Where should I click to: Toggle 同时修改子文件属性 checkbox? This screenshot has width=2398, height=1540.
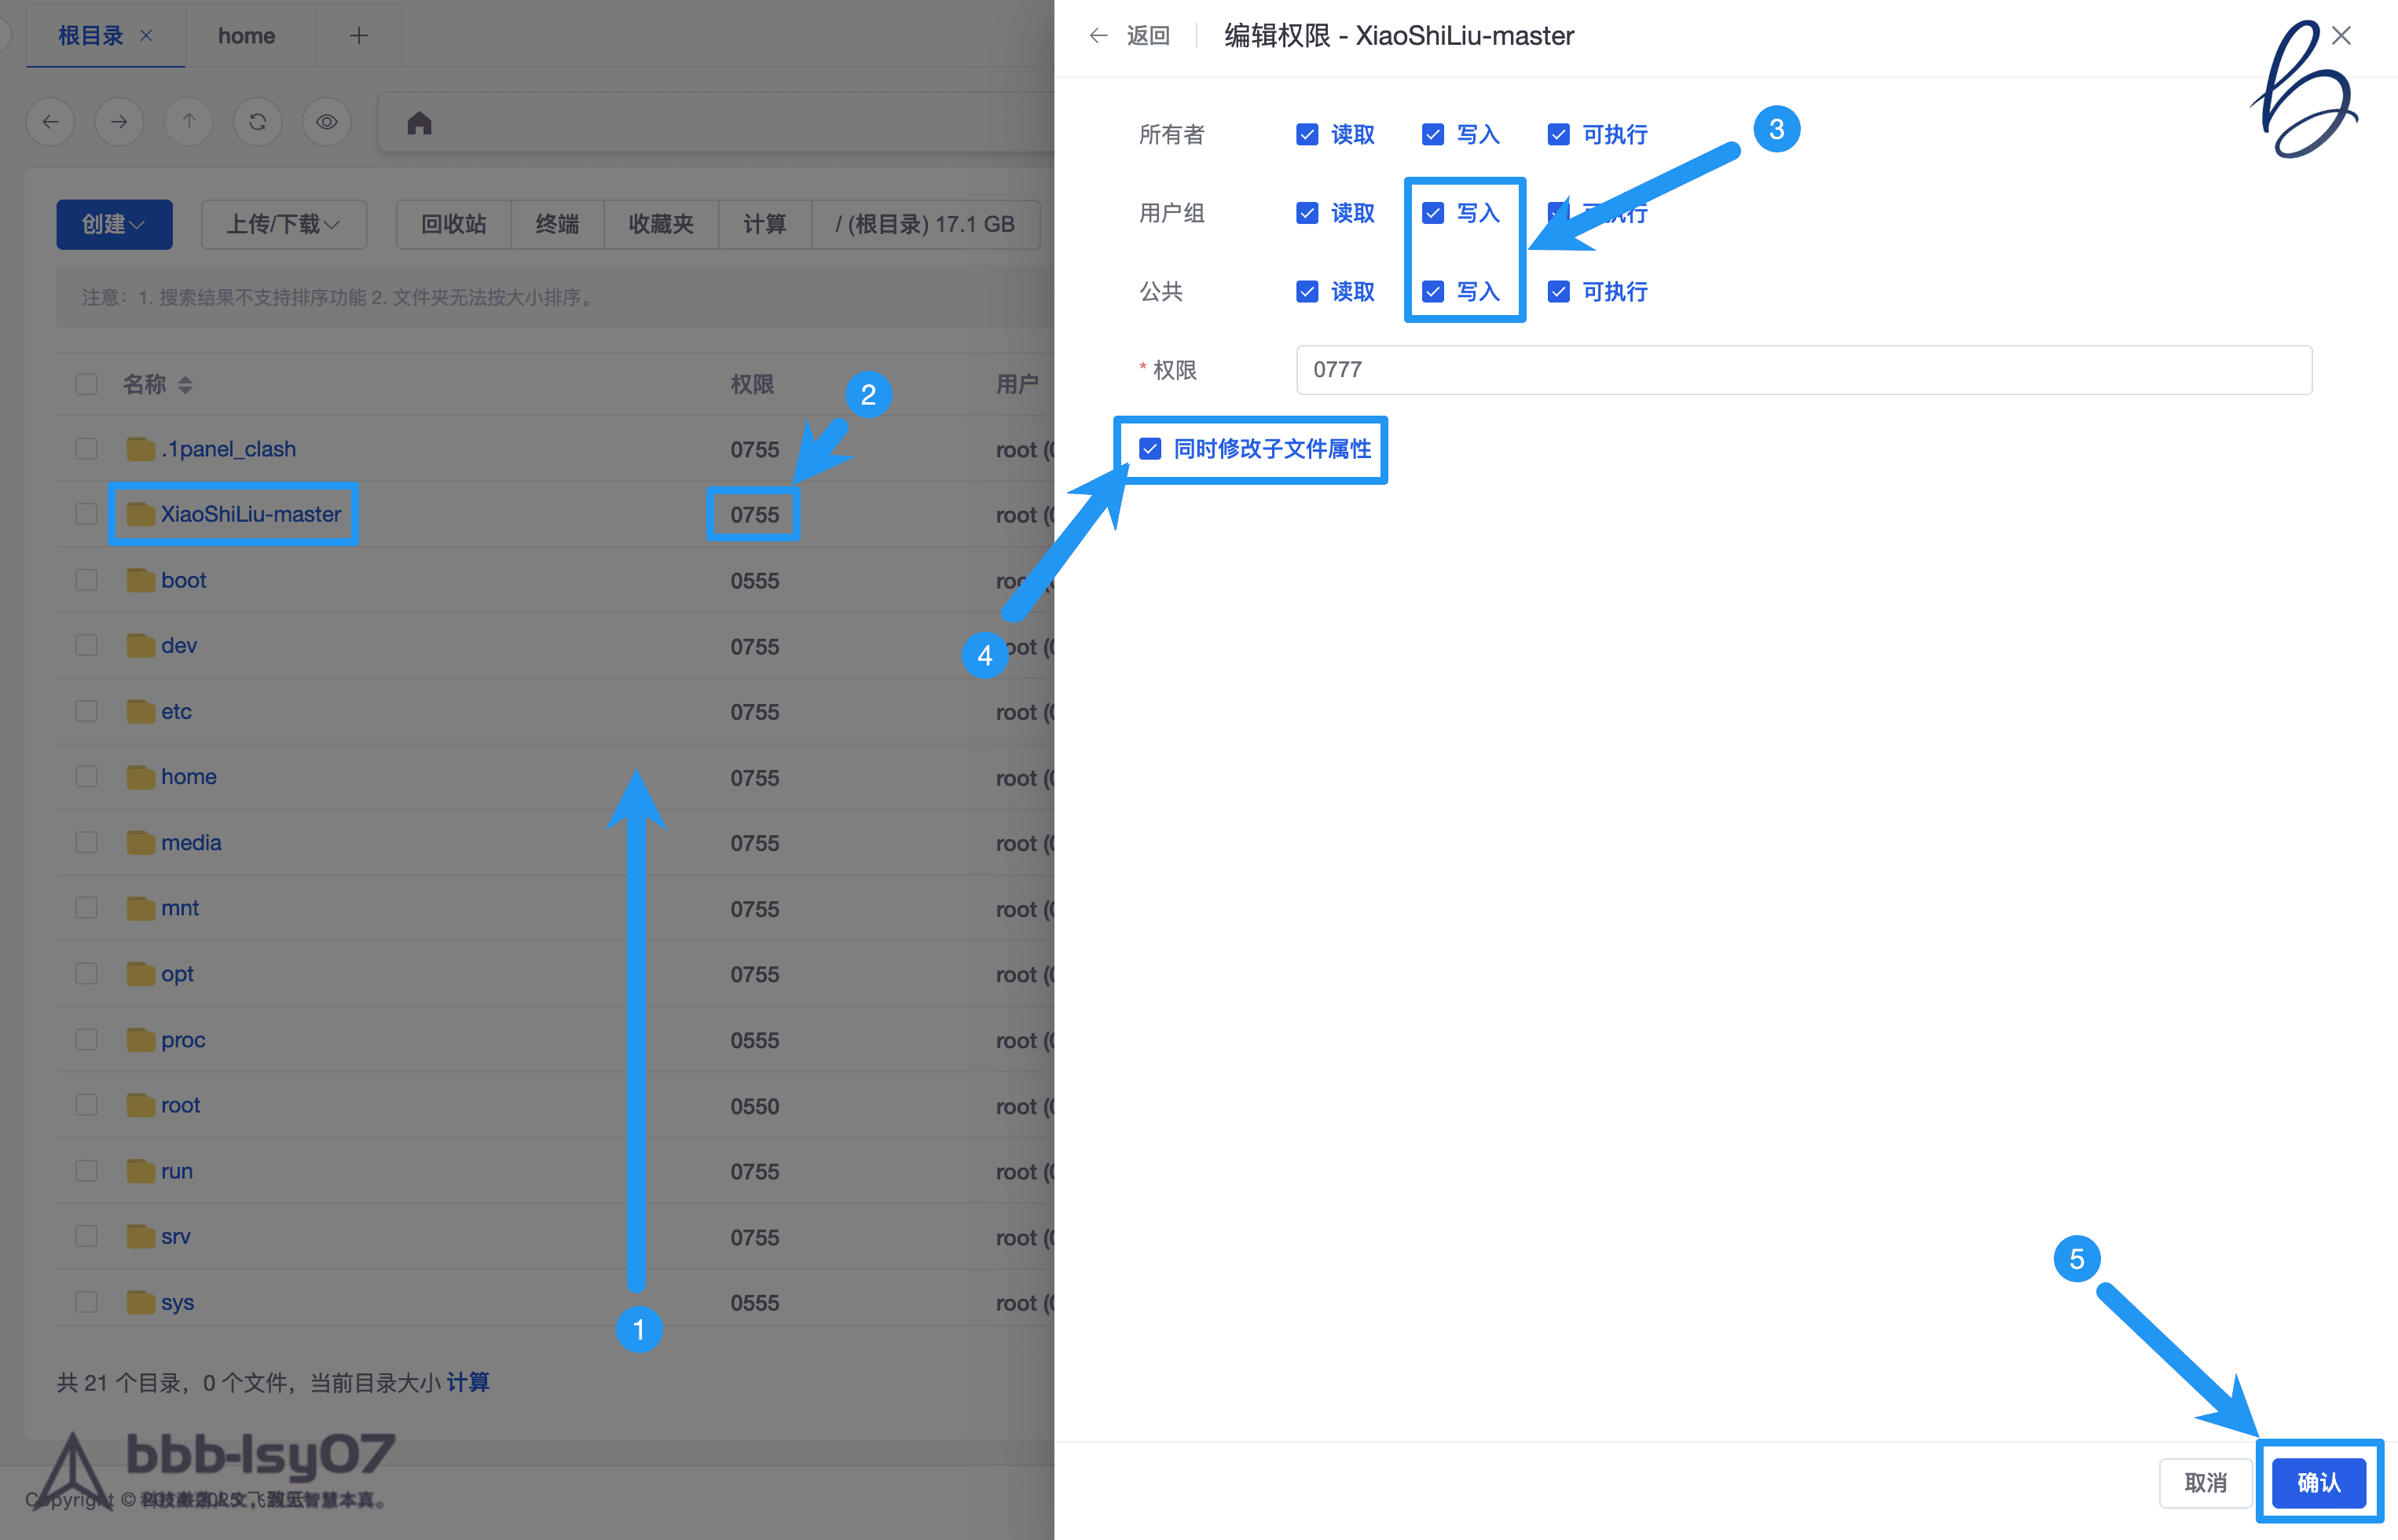point(1150,449)
